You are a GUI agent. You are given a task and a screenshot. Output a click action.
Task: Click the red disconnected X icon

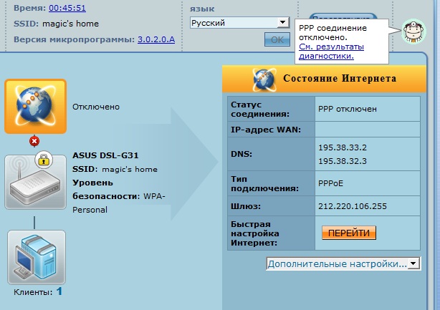pyautogui.click(x=34, y=141)
